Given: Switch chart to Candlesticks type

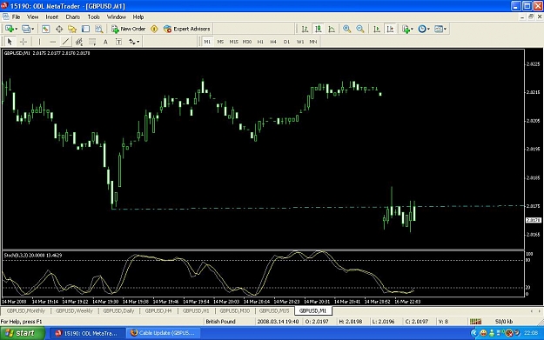Looking at the screenshot, I should (319, 29).
